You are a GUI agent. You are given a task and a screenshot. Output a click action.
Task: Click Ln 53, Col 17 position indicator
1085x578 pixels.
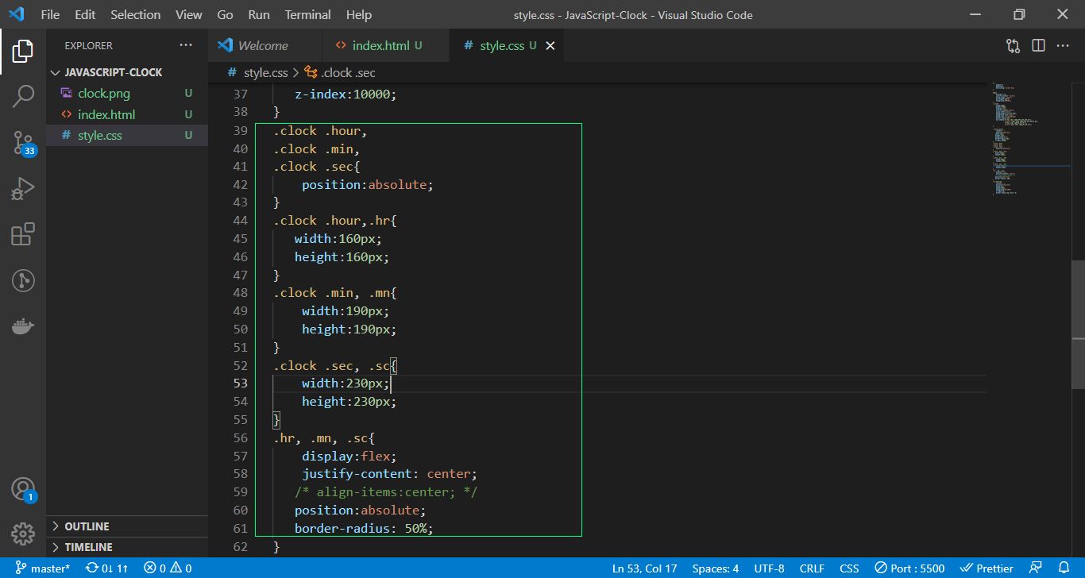point(644,568)
